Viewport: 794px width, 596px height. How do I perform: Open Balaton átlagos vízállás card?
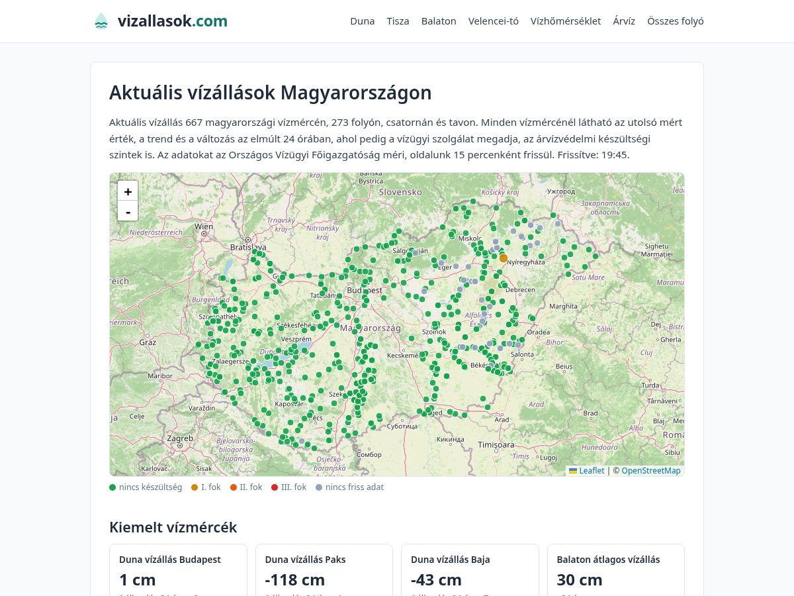pyautogui.click(x=616, y=570)
